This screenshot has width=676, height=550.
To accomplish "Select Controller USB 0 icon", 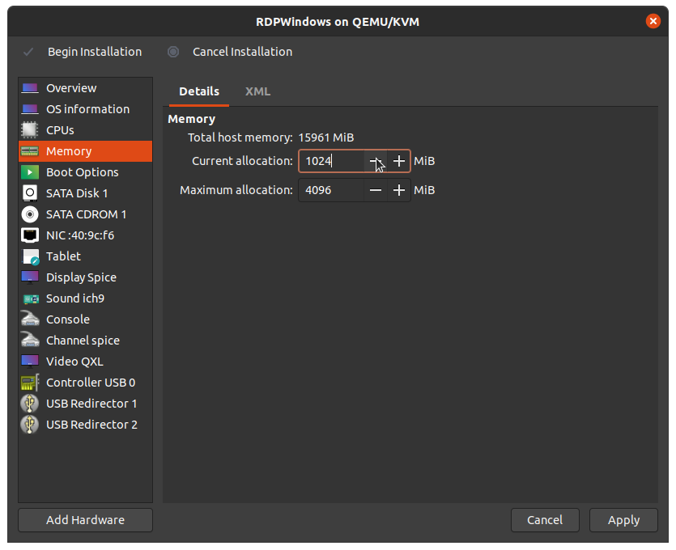I will point(30,383).
